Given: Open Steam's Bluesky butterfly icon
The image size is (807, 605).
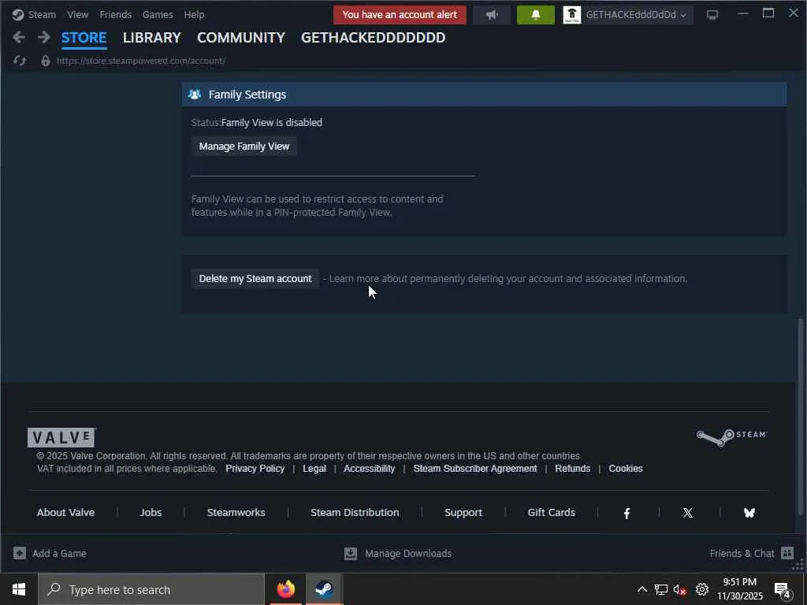Looking at the screenshot, I should [x=749, y=513].
